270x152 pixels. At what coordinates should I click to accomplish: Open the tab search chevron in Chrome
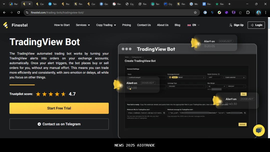[x=4, y=4]
